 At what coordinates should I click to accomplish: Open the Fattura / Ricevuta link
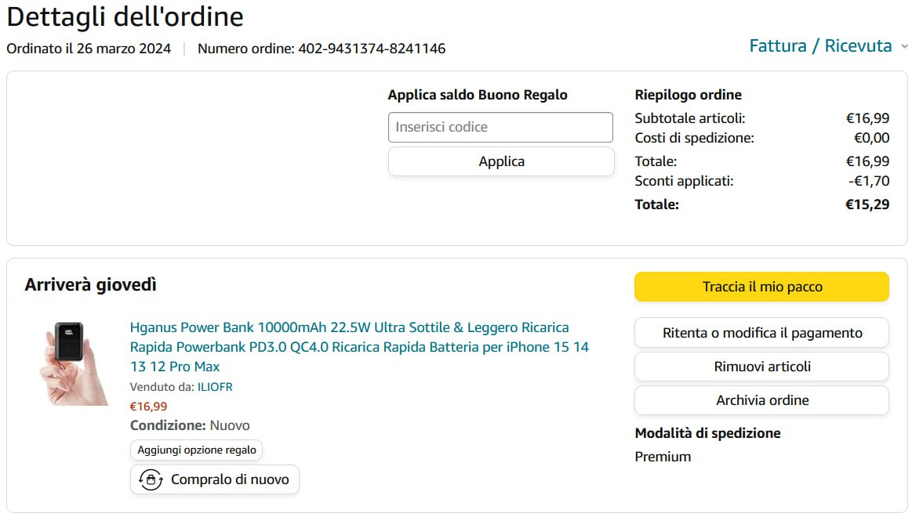(x=820, y=46)
